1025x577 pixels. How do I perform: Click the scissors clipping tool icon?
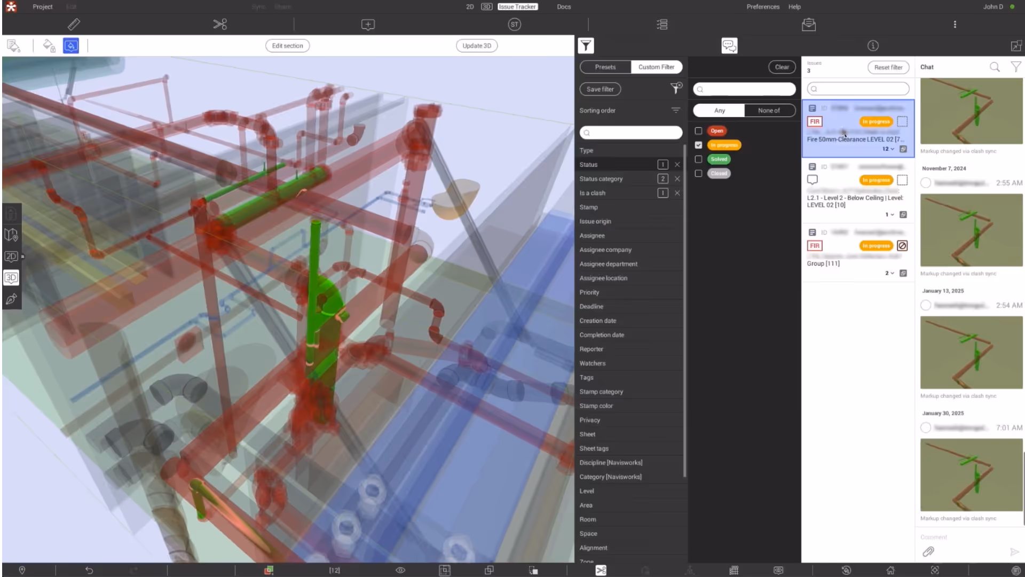[220, 25]
